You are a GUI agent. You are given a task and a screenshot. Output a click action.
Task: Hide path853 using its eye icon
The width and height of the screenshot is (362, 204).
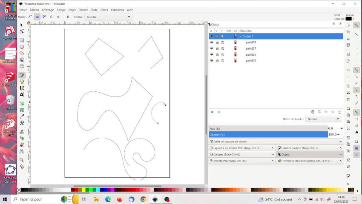[212, 60]
